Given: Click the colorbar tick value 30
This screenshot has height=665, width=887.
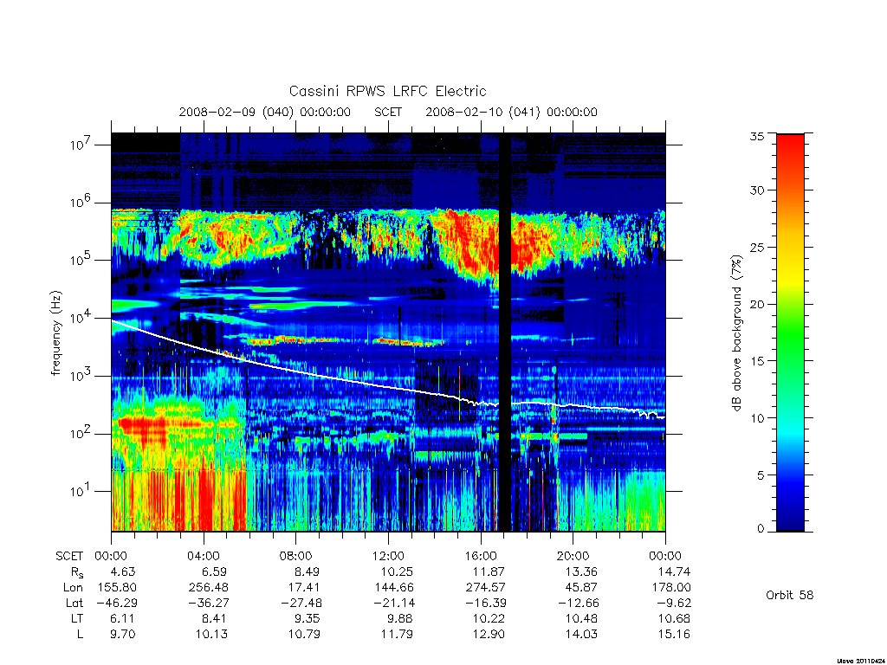Looking at the screenshot, I should (756, 190).
